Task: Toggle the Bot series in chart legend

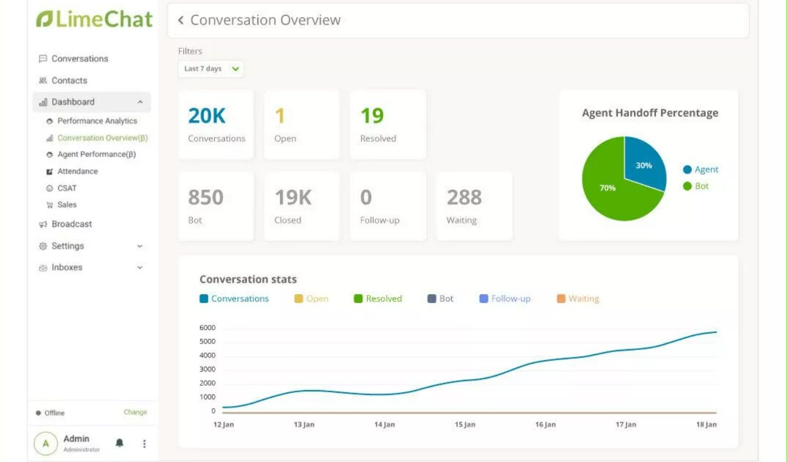Action: pyautogui.click(x=440, y=298)
